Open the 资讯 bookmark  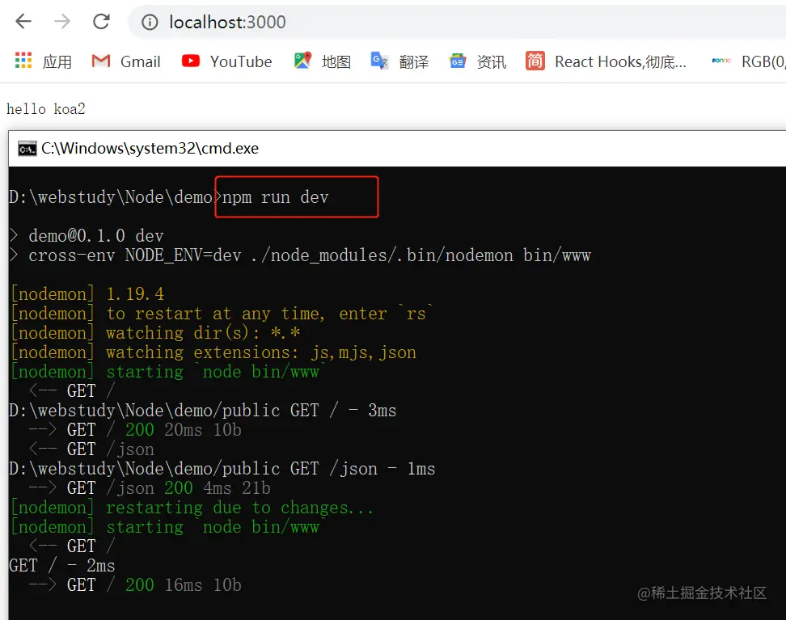(492, 61)
